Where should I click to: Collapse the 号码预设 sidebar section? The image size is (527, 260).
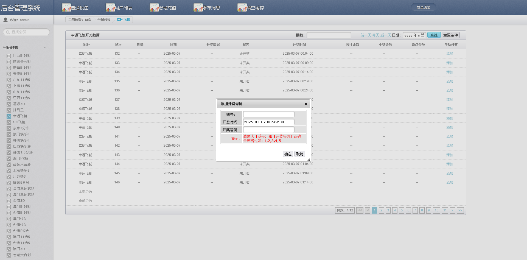(x=45, y=47)
